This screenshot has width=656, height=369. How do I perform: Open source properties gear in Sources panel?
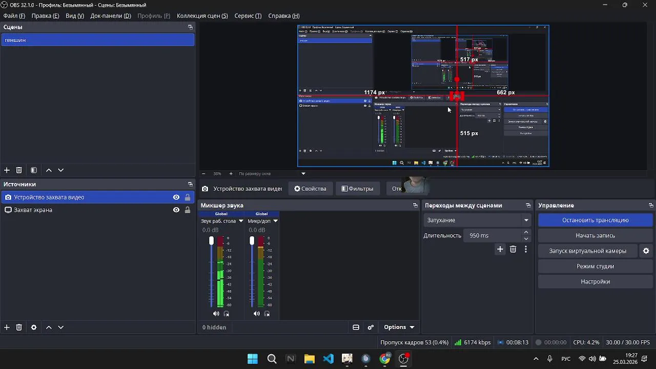coord(34,327)
